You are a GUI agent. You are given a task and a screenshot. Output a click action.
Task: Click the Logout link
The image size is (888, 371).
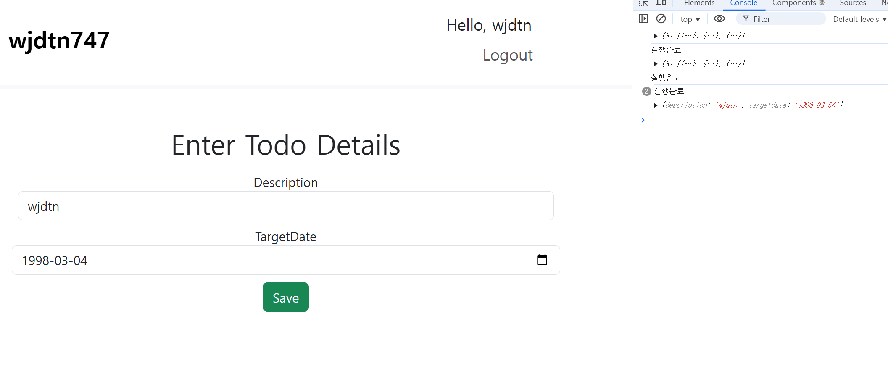click(x=508, y=55)
